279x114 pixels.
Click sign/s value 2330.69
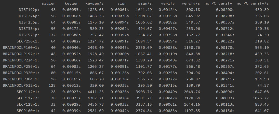coord(144,48)
